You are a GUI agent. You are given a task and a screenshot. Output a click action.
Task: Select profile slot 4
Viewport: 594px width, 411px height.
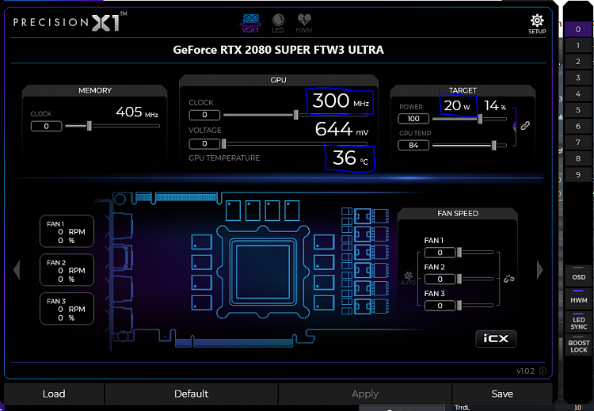[577, 93]
